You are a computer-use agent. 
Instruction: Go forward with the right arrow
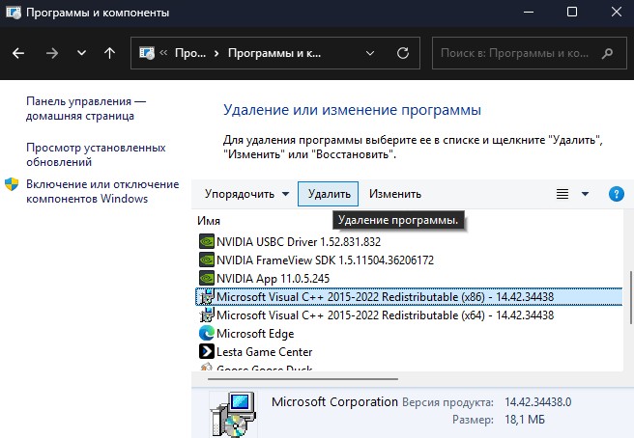coord(52,53)
